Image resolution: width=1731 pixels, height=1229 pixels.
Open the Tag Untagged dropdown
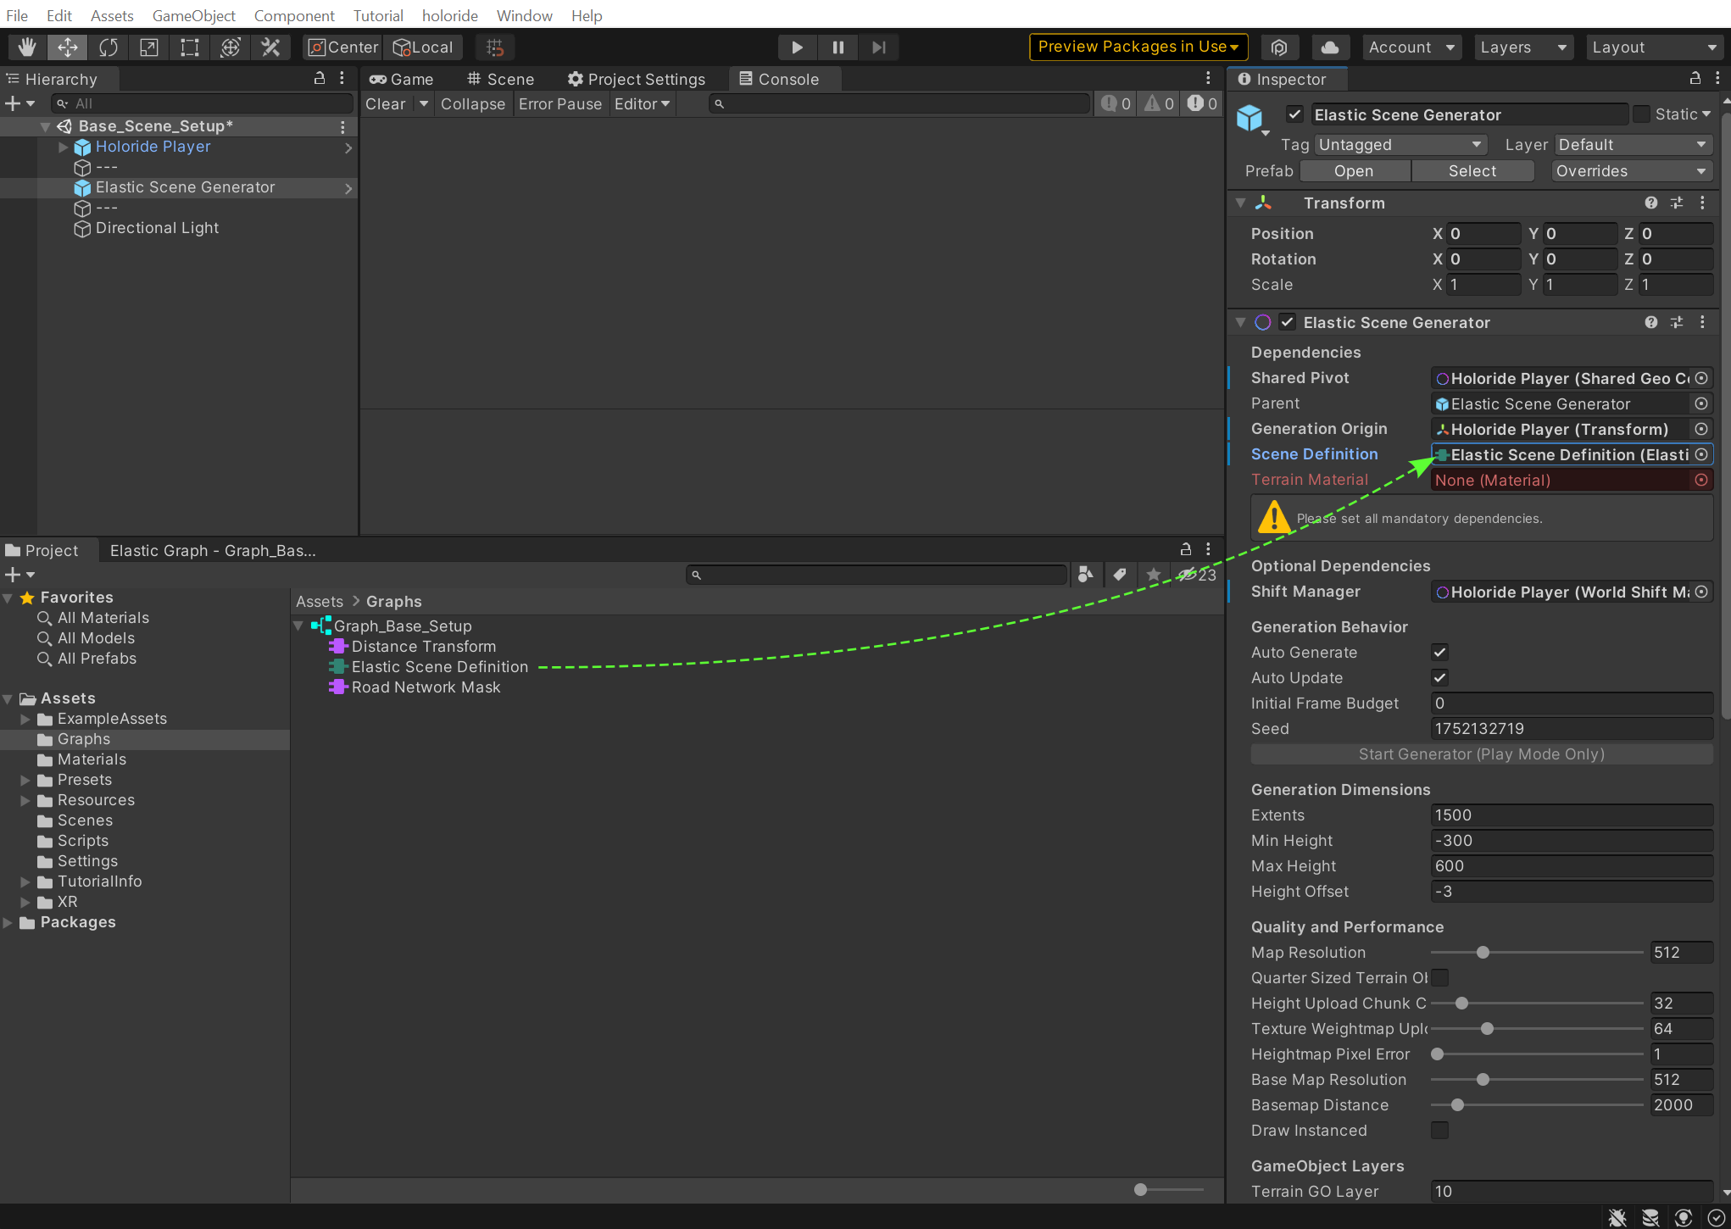pyautogui.click(x=1400, y=145)
